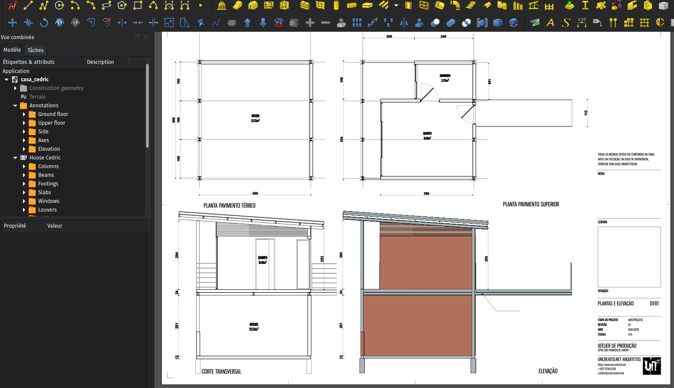Open the Rebar tools dropdown arrow

396,6
